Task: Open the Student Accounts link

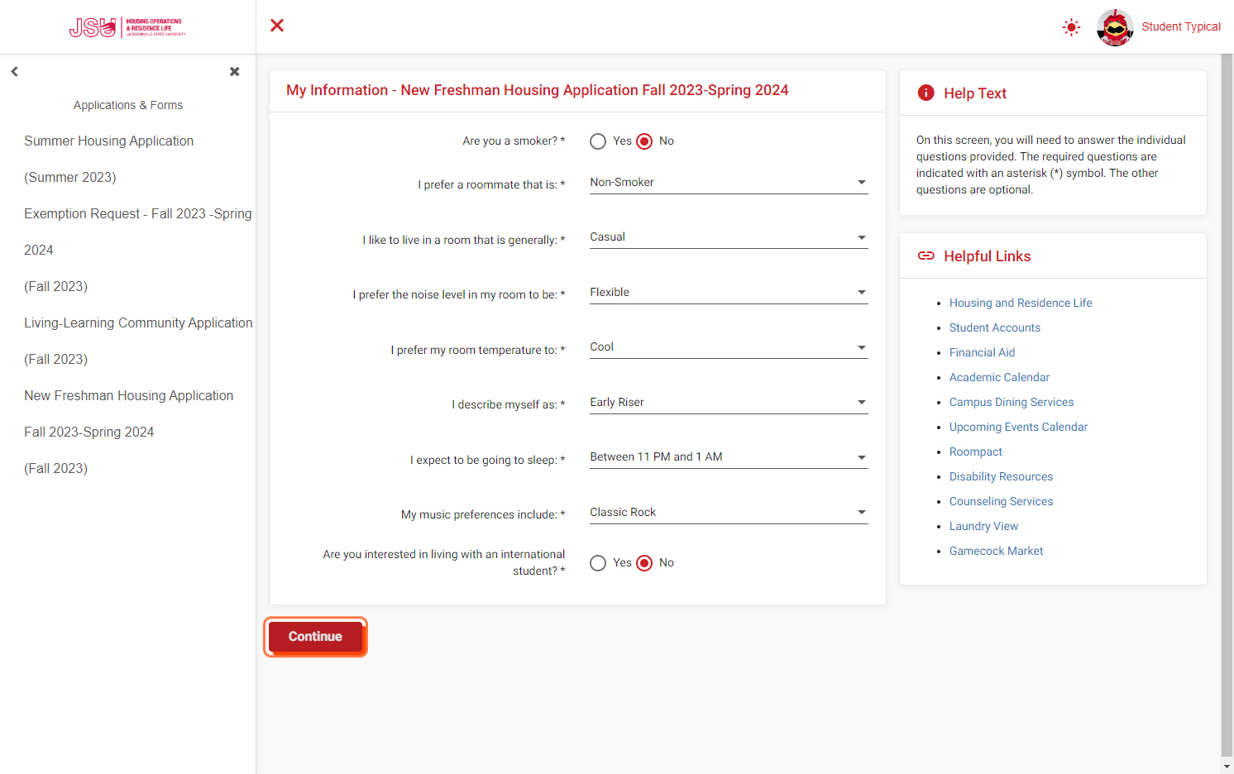Action: click(995, 327)
